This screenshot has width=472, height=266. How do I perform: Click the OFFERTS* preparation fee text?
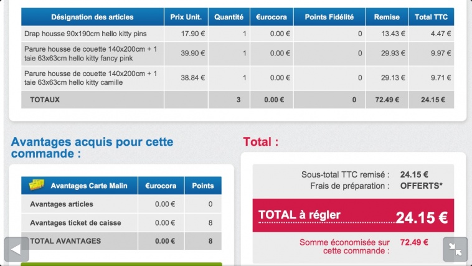pyautogui.click(x=421, y=186)
